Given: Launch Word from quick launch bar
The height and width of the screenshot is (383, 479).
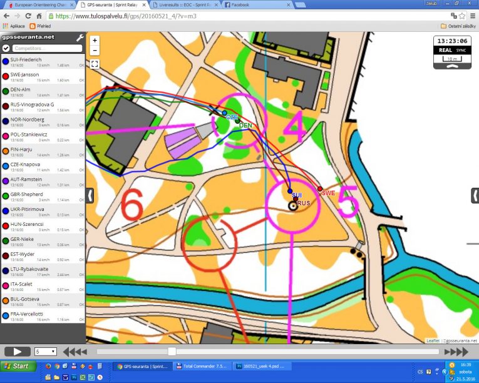Looking at the screenshot, I should point(65,377).
